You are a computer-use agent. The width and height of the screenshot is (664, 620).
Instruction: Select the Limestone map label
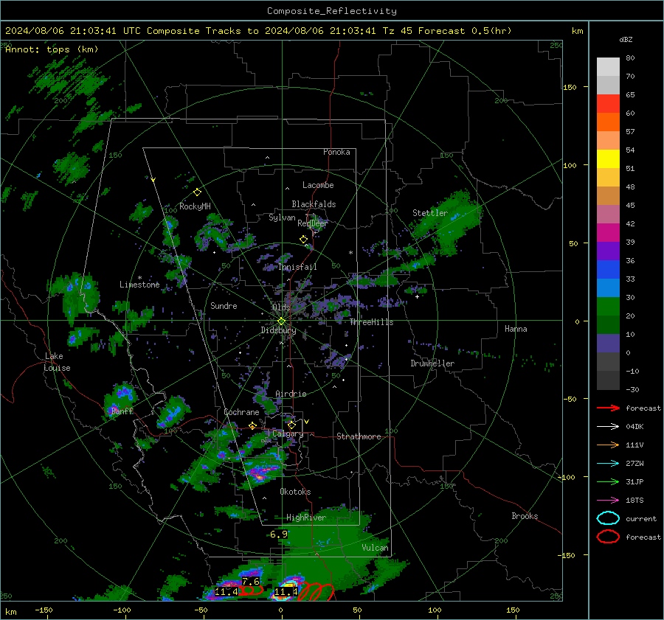139,285
